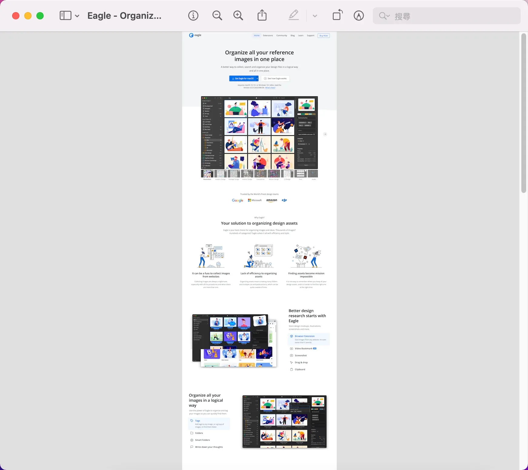Select the Folders feature item

pyautogui.click(x=197, y=433)
